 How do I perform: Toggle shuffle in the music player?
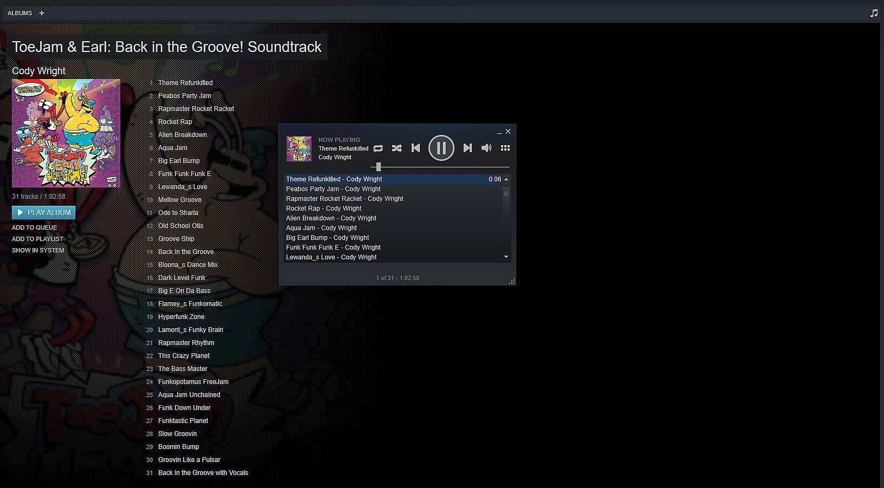(397, 148)
